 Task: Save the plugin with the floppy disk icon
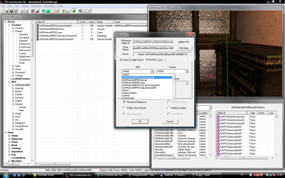click(x=11, y=11)
